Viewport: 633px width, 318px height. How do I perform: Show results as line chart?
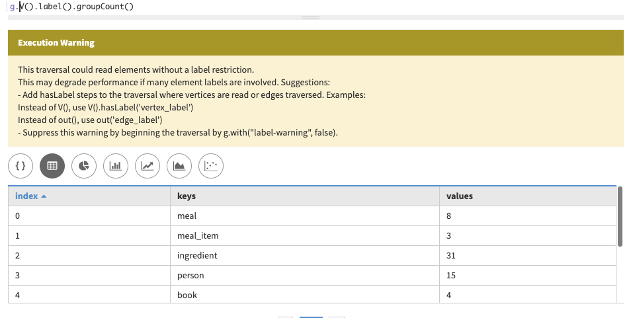(x=148, y=167)
